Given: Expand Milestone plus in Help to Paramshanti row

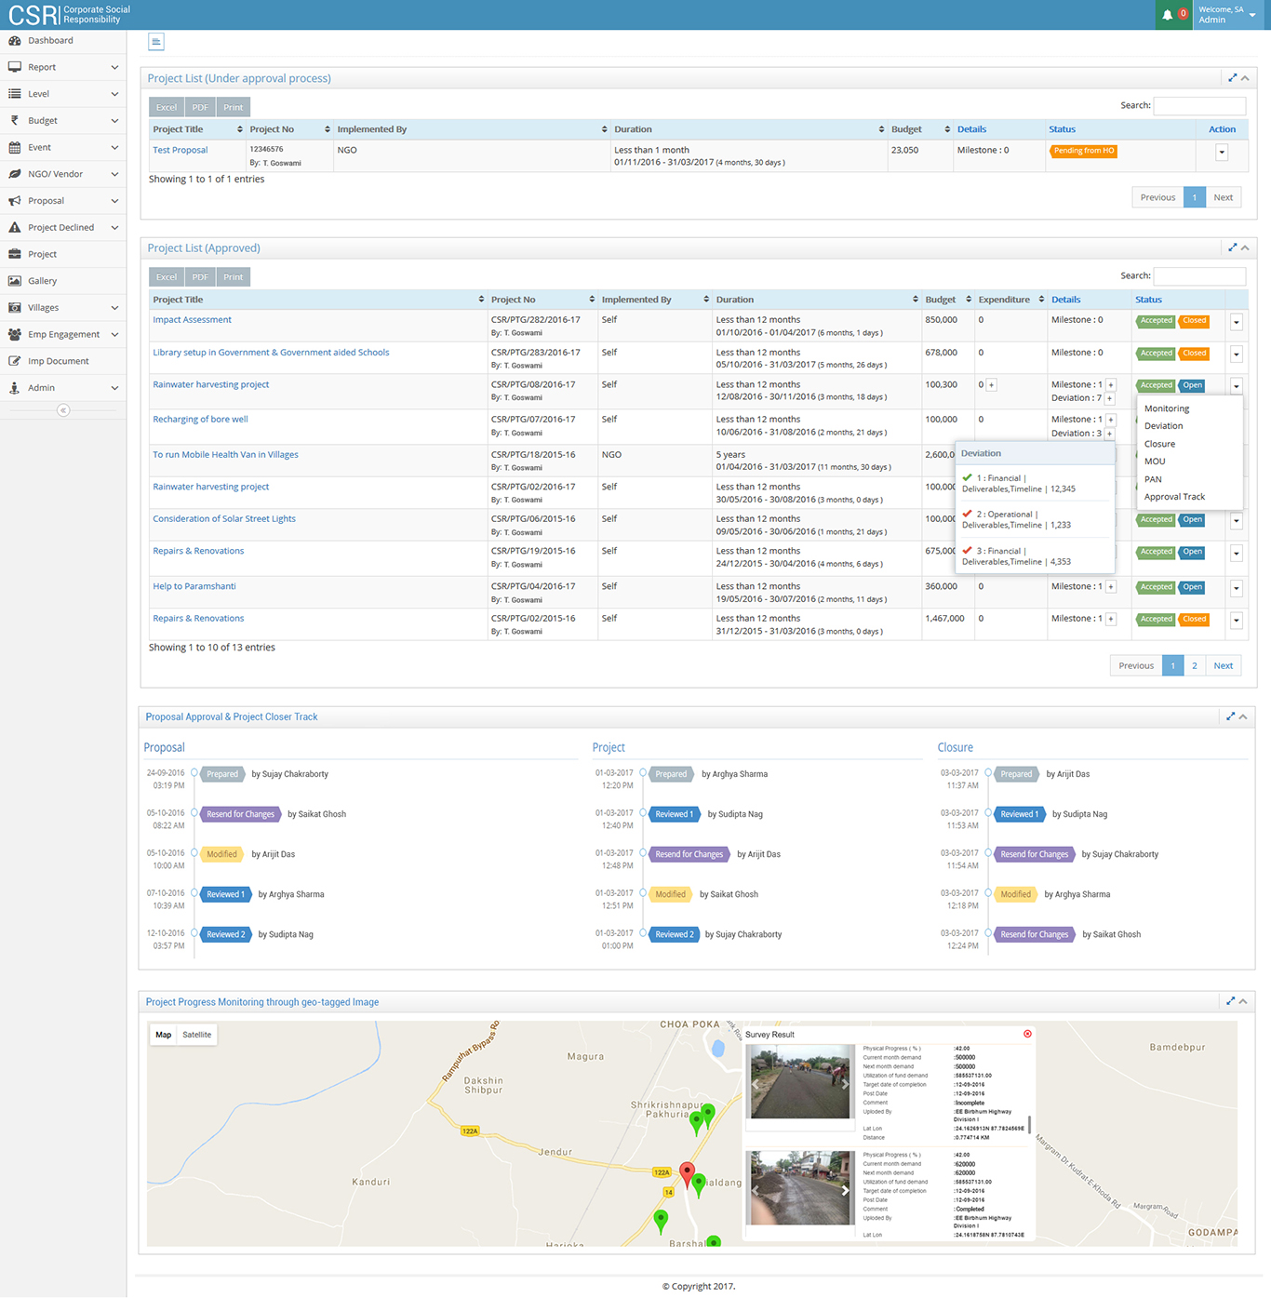Looking at the screenshot, I should (x=1111, y=587).
